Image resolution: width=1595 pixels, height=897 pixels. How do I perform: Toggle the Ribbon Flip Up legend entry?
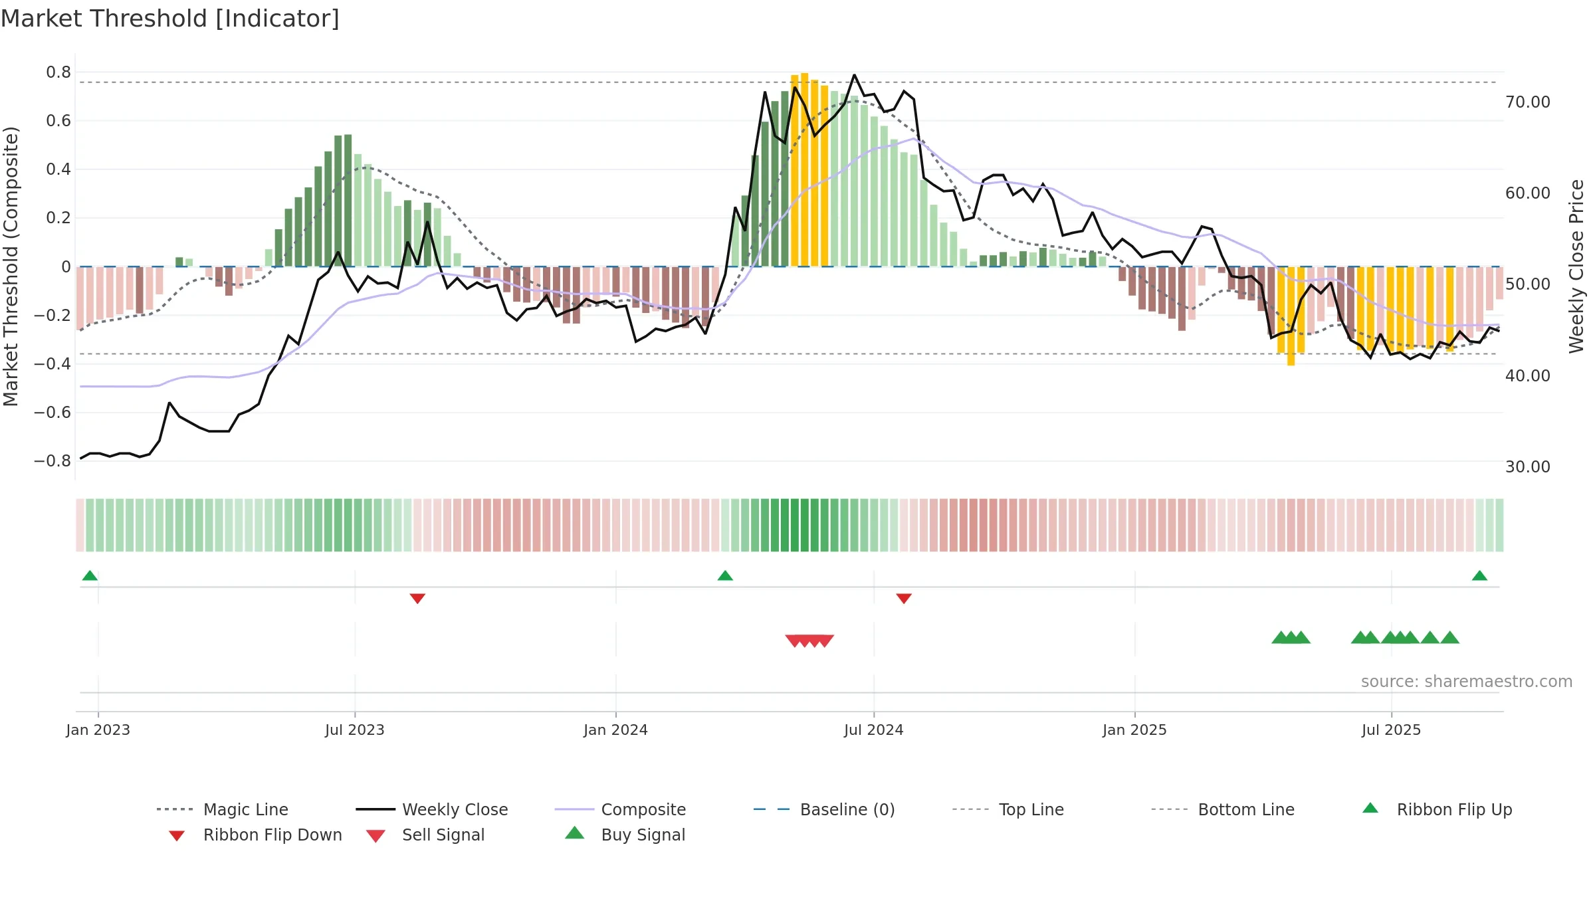1437,809
